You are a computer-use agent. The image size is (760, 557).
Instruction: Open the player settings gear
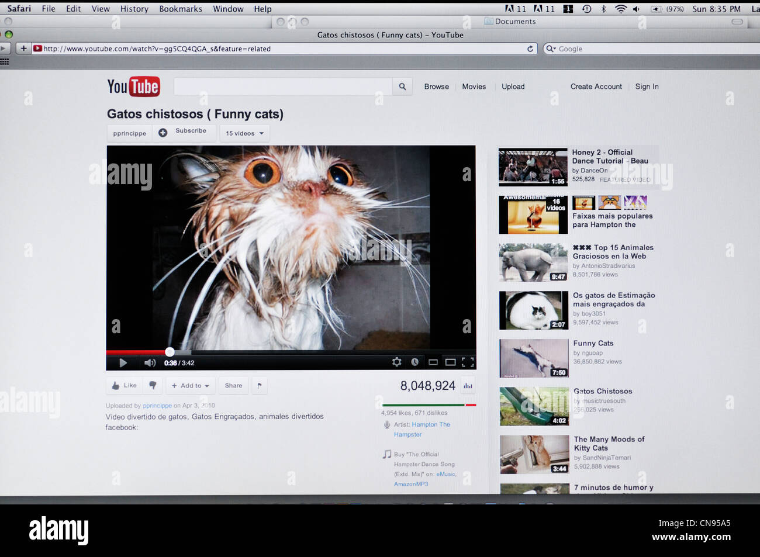pos(396,362)
